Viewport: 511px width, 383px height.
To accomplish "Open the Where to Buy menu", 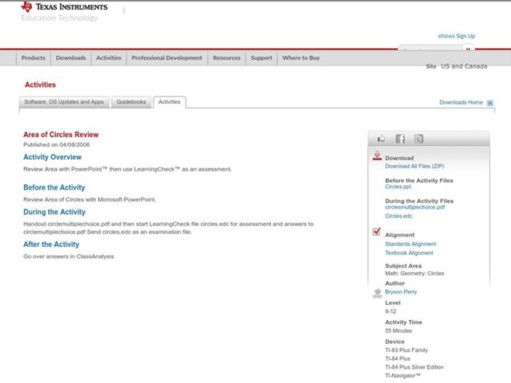I will (x=301, y=58).
